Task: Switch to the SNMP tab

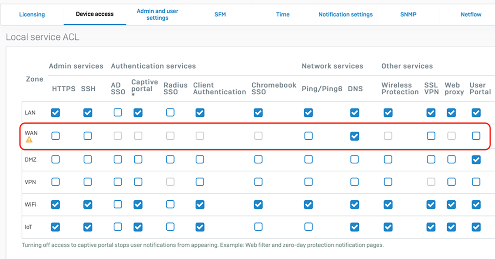Action: (408, 14)
